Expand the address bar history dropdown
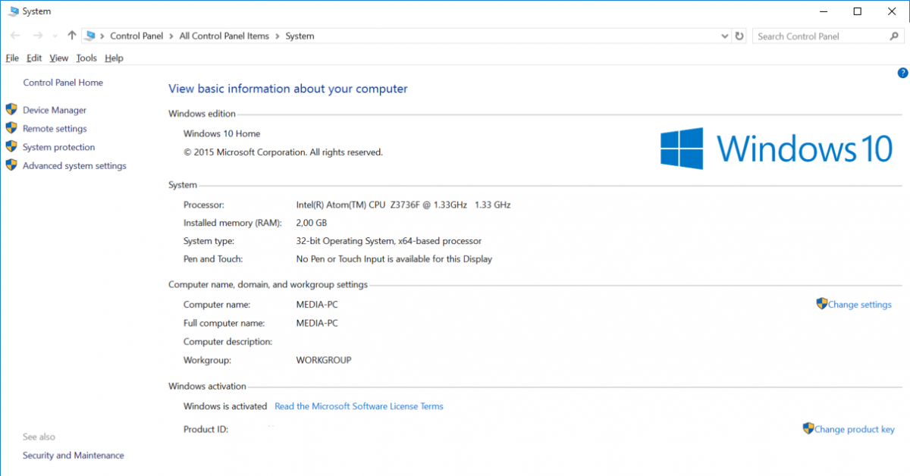Image resolution: width=910 pixels, height=476 pixels. click(x=724, y=36)
